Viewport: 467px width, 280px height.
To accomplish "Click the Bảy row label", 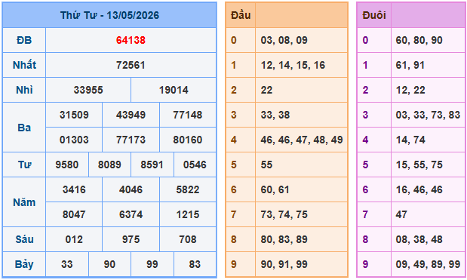I will (24, 264).
